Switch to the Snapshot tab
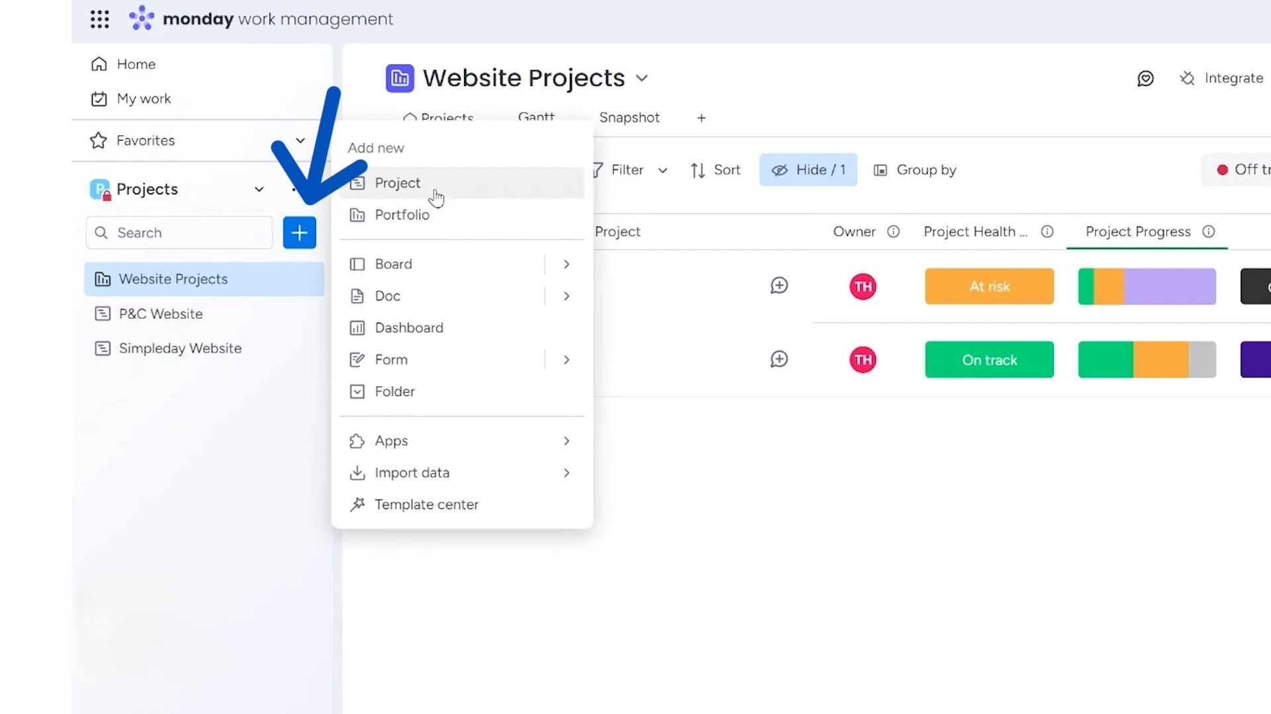 630,118
